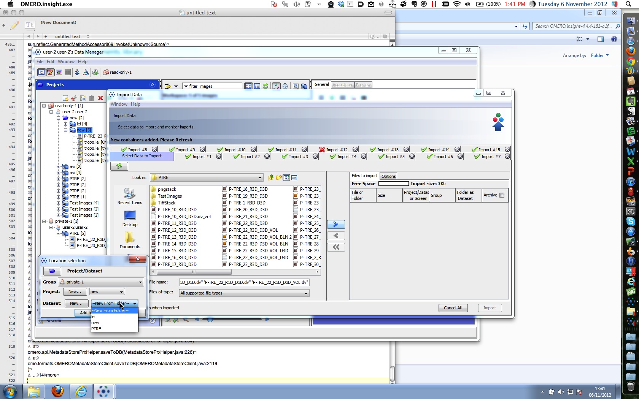Click the single left arrow remove file button
639x399 pixels.
point(336,236)
